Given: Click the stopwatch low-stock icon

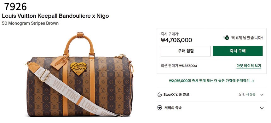Looking at the screenshot, I should pos(226,38).
